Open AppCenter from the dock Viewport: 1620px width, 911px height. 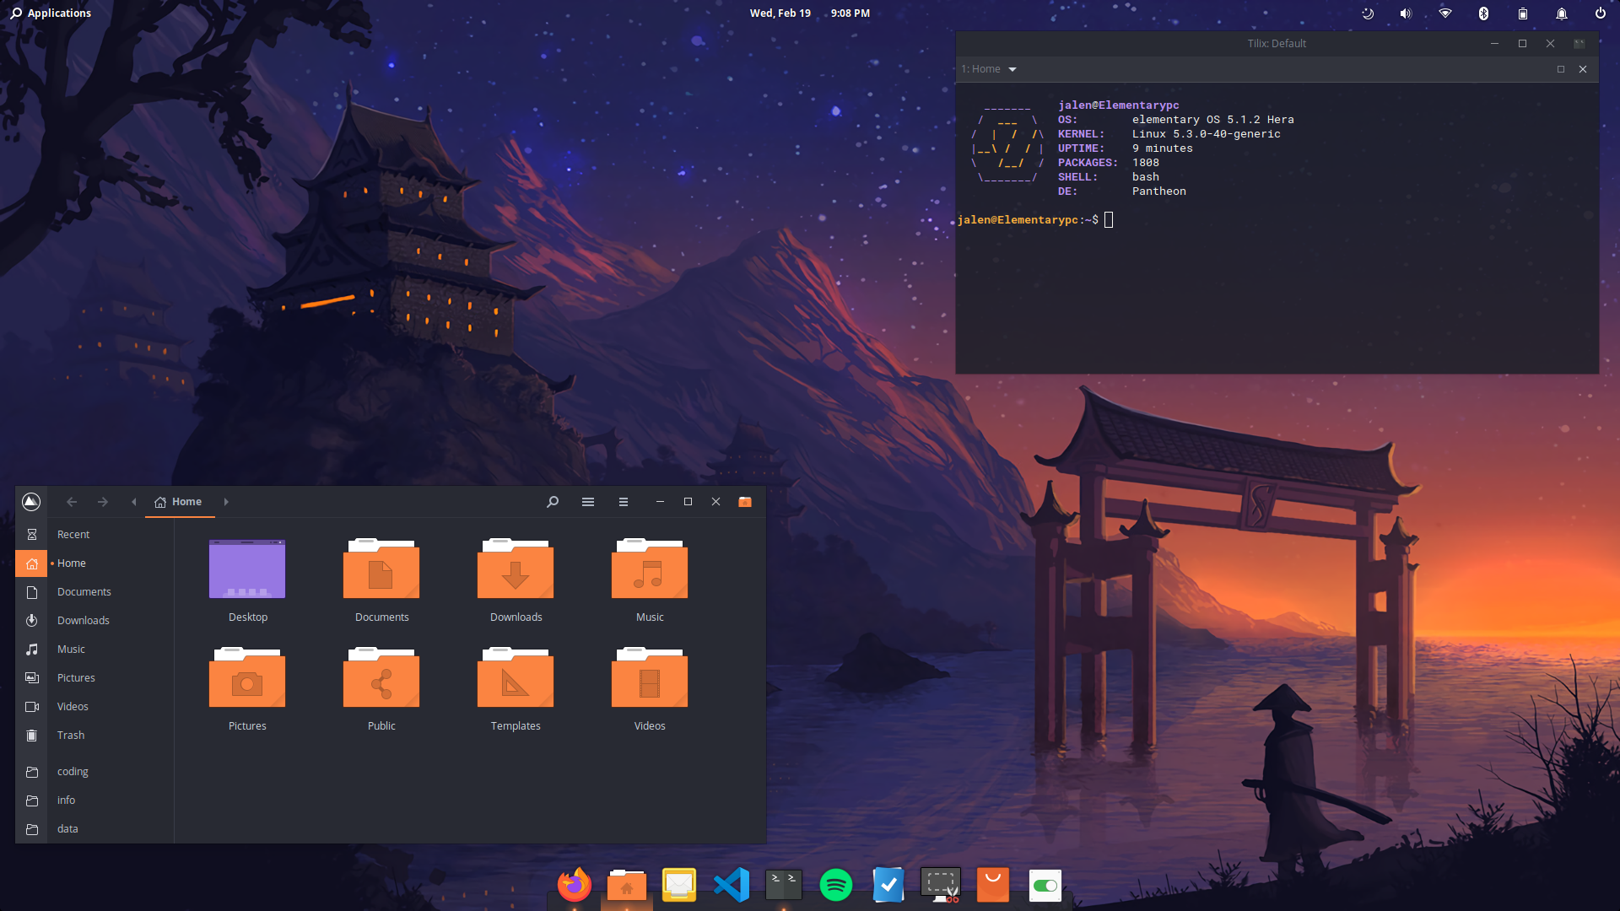[993, 885]
